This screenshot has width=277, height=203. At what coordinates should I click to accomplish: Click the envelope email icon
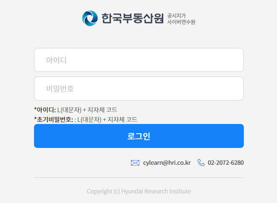click(x=135, y=163)
